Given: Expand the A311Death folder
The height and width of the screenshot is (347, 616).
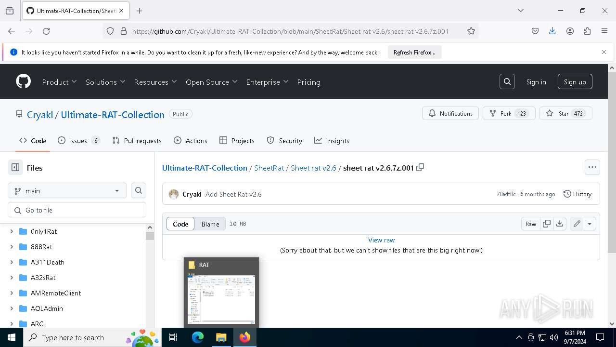Looking at the screenshot, I should click(x=12, y=262).
